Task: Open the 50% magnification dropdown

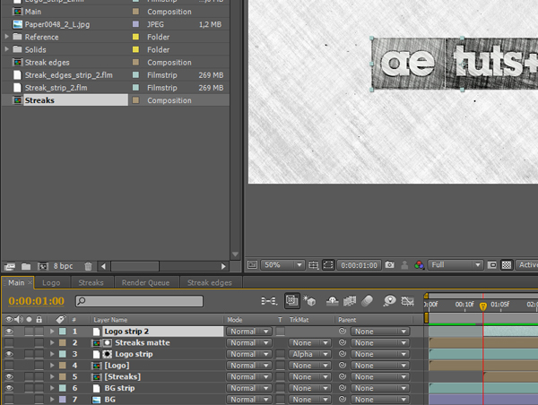Action: coord(282,264)
